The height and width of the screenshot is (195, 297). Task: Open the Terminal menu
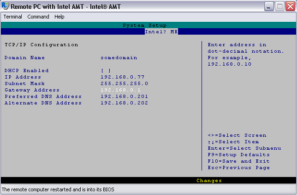[13, 17]
